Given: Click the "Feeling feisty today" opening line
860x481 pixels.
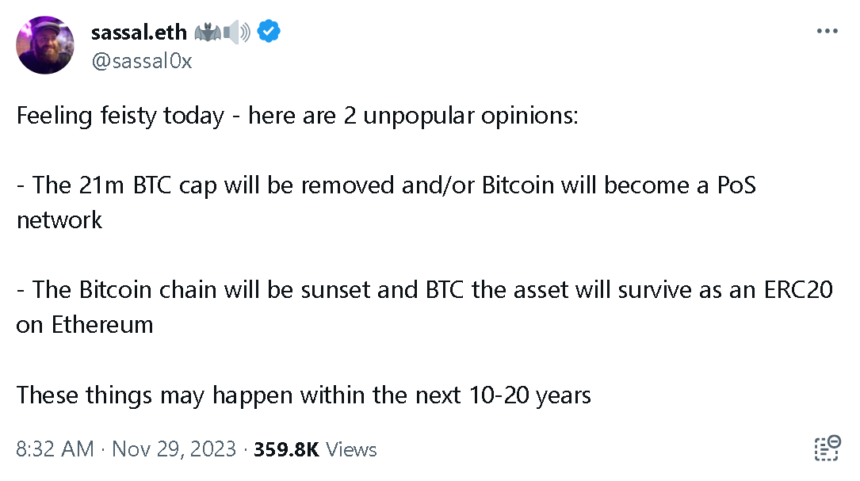Looking at the screenshot, I should tap(297, 116).
